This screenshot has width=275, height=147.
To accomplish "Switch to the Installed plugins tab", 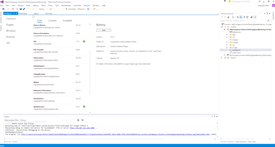I will click(67, 20).
